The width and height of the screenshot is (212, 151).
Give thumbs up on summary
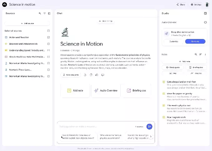[x=97, y=75]
